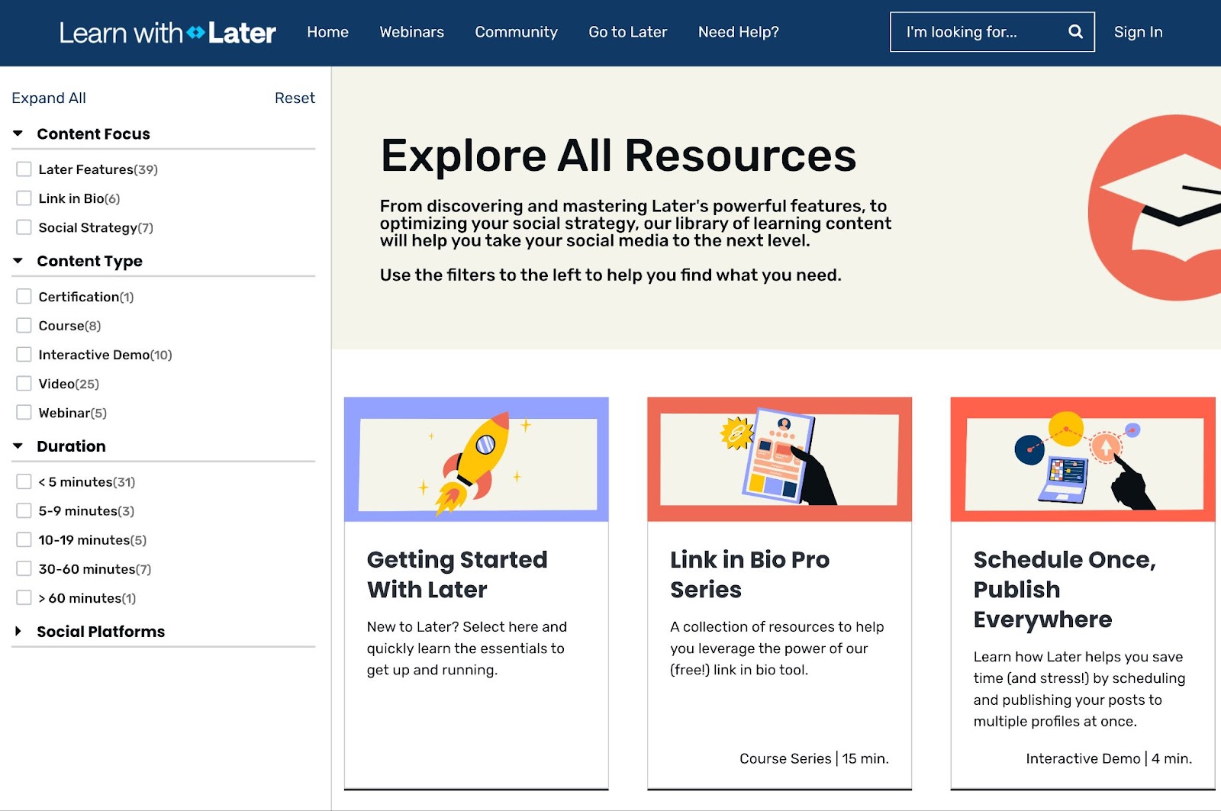Image resolution: width=1221 pixels, height=811 pixels.
Task: Expand the Social Platforms section
Action: [18, 632]
